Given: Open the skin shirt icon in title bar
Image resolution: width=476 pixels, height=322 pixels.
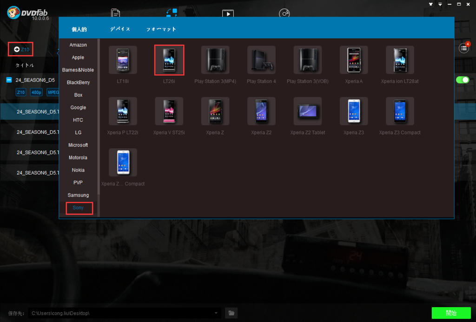Looking at the screenshot, I should tap(431, 4).
